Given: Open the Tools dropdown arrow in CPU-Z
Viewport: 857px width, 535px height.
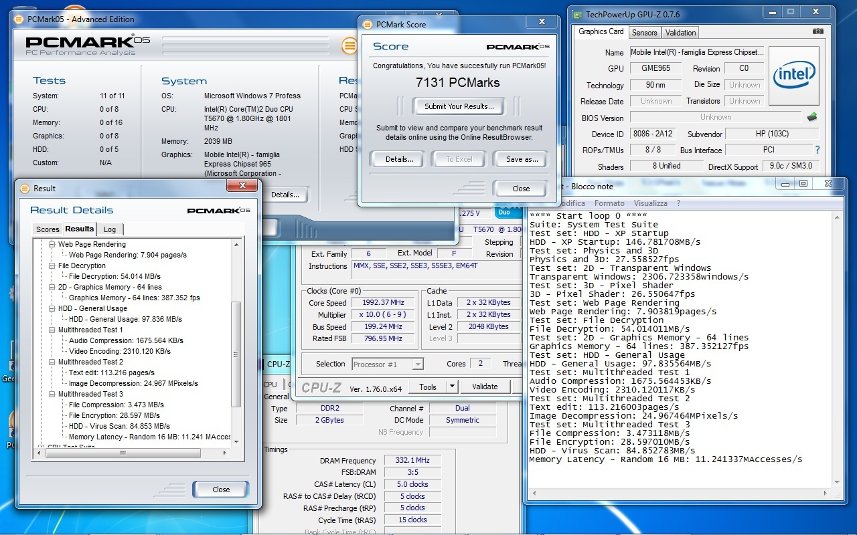Looking at the screenshot, I should [452, 387].
